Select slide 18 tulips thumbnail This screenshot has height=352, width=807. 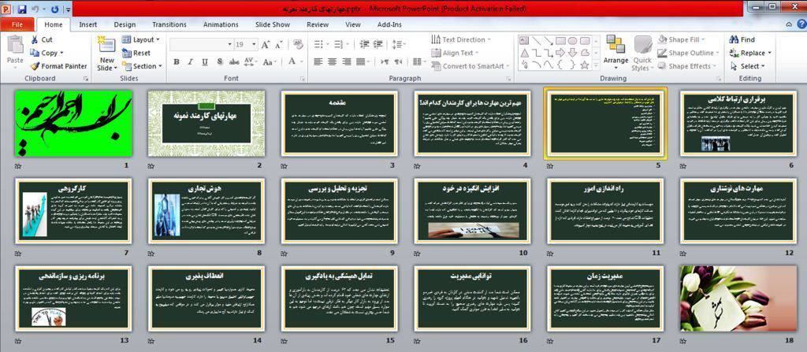[x=738, y=298]
